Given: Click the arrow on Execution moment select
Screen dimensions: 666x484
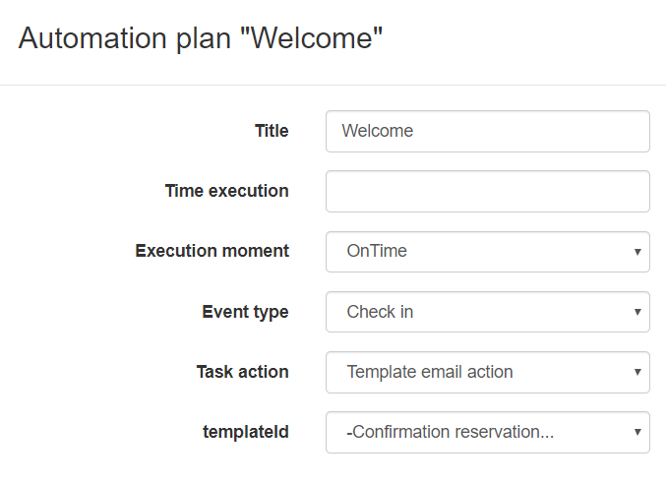Looking at the screenshot, I should pos(637,252).
